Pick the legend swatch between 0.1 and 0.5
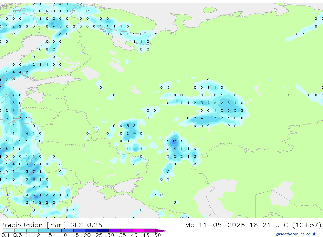This screenshot has width=323, height=237. pyautogui.click(x=9, y=231)
